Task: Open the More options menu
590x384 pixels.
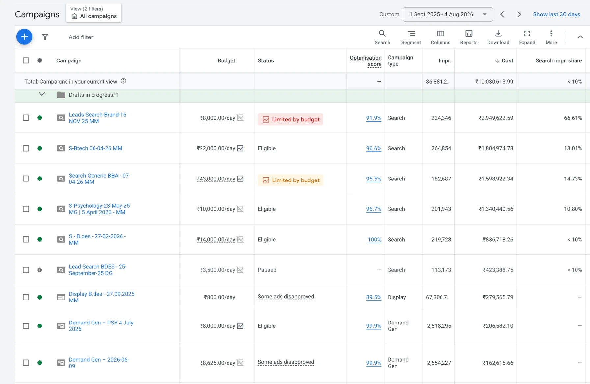Action: (x=551, y=37)
